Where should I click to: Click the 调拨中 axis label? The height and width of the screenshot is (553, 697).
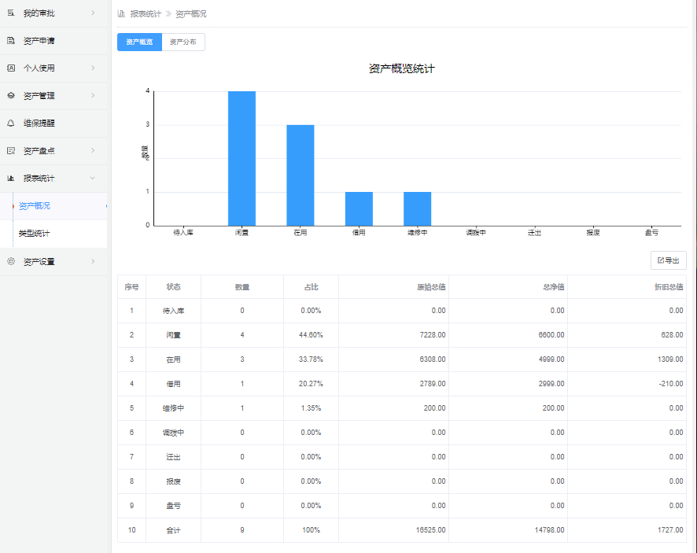pyautogui.click(x=476, y=233)
